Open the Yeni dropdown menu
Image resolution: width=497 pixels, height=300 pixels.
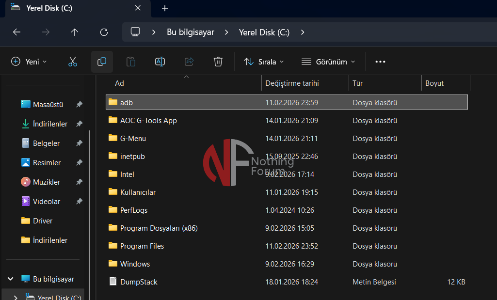pyautogui.click(x=29, y=62)
